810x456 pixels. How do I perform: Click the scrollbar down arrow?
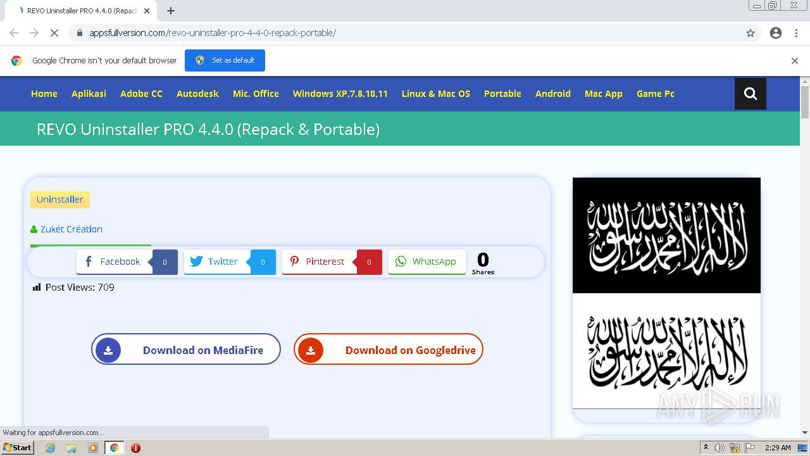tap(805, 433)
